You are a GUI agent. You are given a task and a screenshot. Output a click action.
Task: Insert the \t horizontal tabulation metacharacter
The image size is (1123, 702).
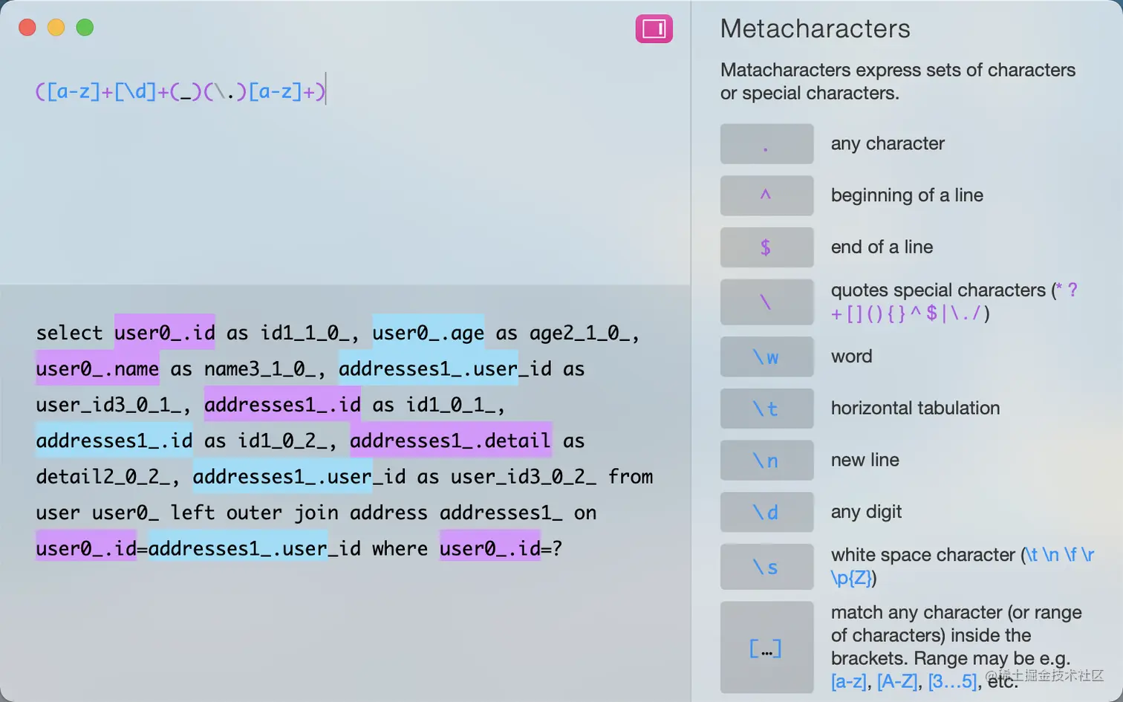pyautogui.click(x=766, y=409)
